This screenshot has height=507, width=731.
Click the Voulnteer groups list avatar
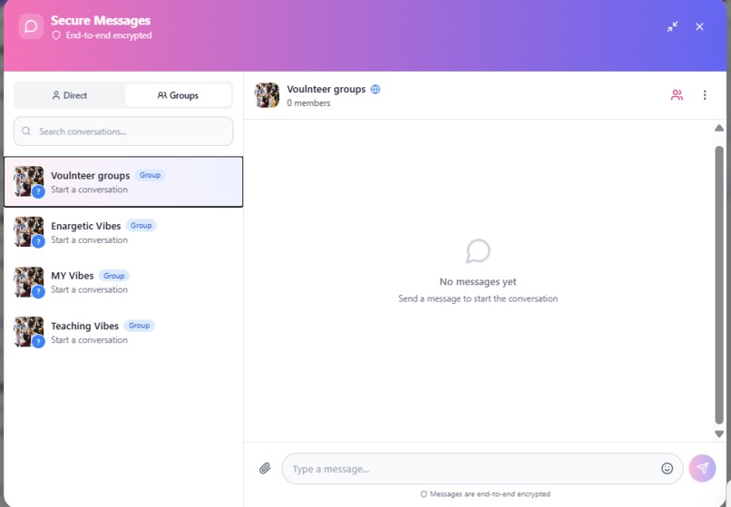(28, 181)
